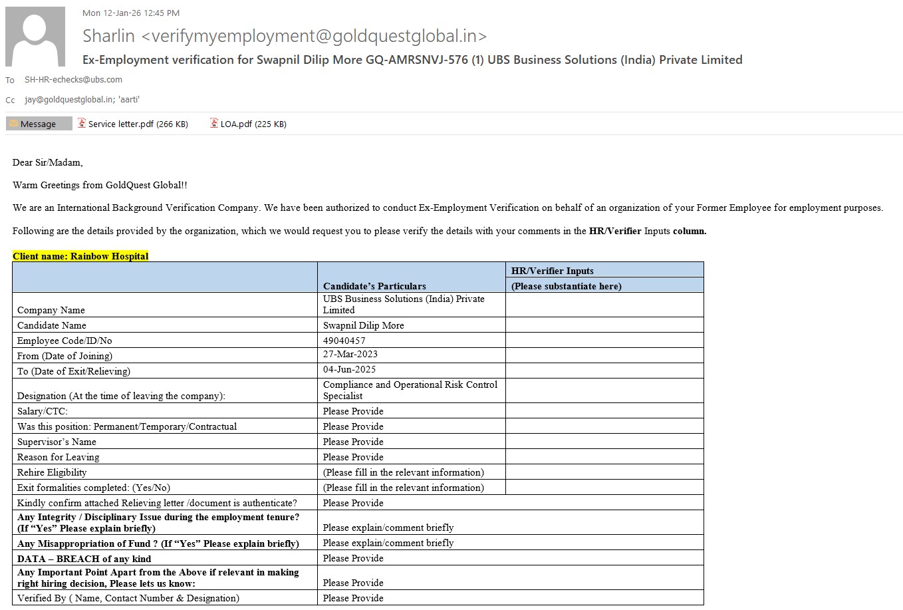This screenshot has height=610, width=903.
Task: Select recipient SH-HR-echecks@ubs.com in To field
Action: pos(73,80)
